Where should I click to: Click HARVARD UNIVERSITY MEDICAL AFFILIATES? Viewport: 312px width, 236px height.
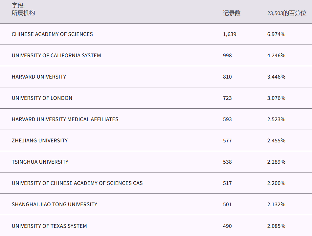65,119
